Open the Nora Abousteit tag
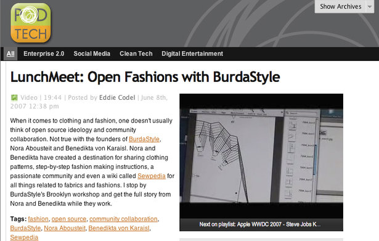379x241 pixels. point(65,228)
